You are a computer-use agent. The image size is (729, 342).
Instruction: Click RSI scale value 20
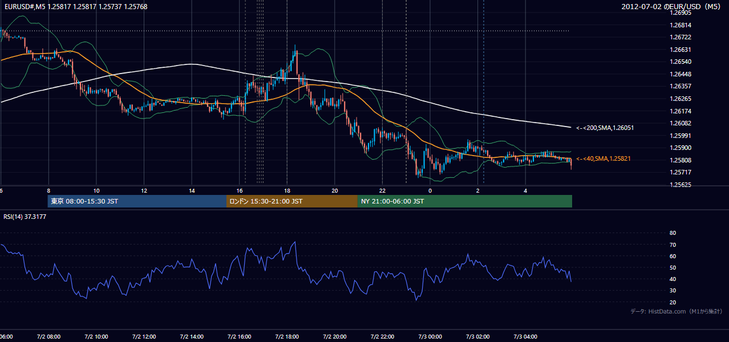(x=673, y=302)
